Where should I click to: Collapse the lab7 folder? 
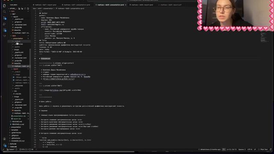click(x=14, y=14)
